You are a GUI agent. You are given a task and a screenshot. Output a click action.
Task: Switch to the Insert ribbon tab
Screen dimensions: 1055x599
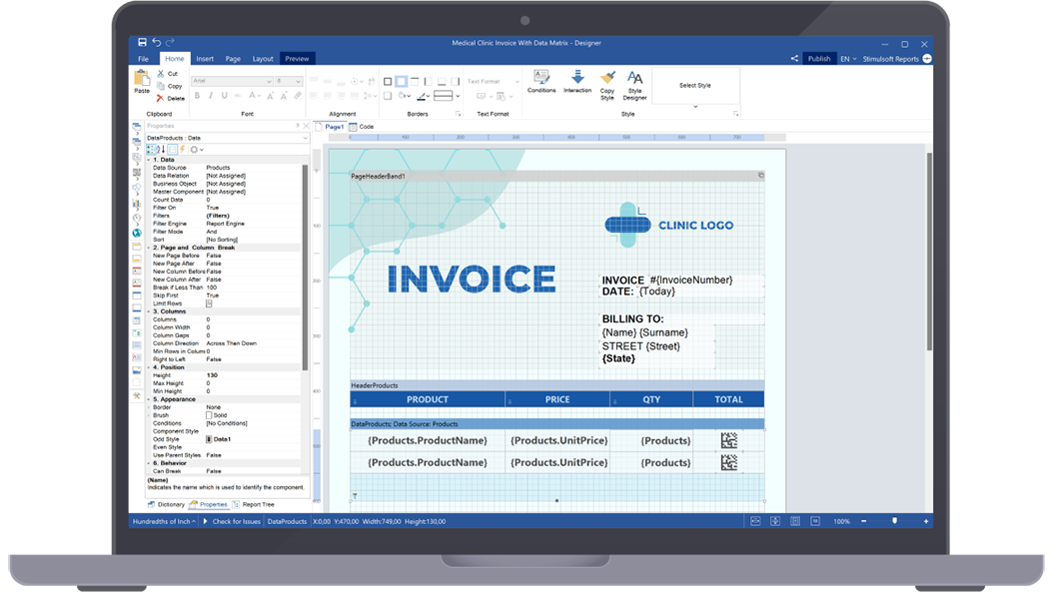coord(205,58)
